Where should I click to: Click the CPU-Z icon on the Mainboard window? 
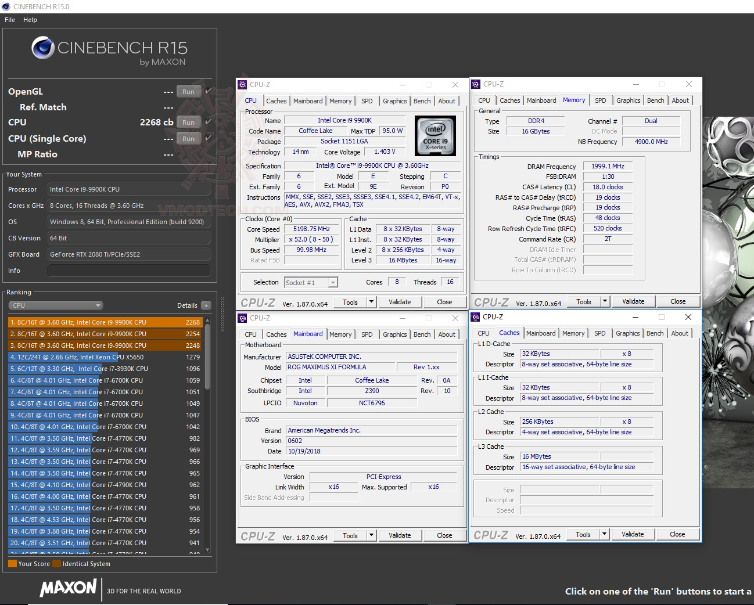pyautogui.click(x=242, y=318)
